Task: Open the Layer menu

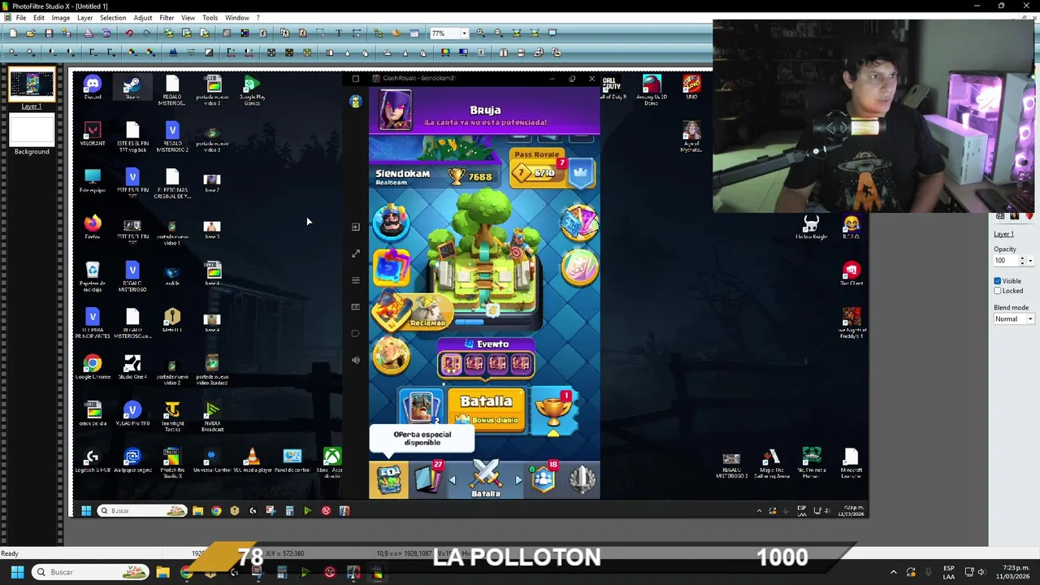Action: tap(84, 18)
